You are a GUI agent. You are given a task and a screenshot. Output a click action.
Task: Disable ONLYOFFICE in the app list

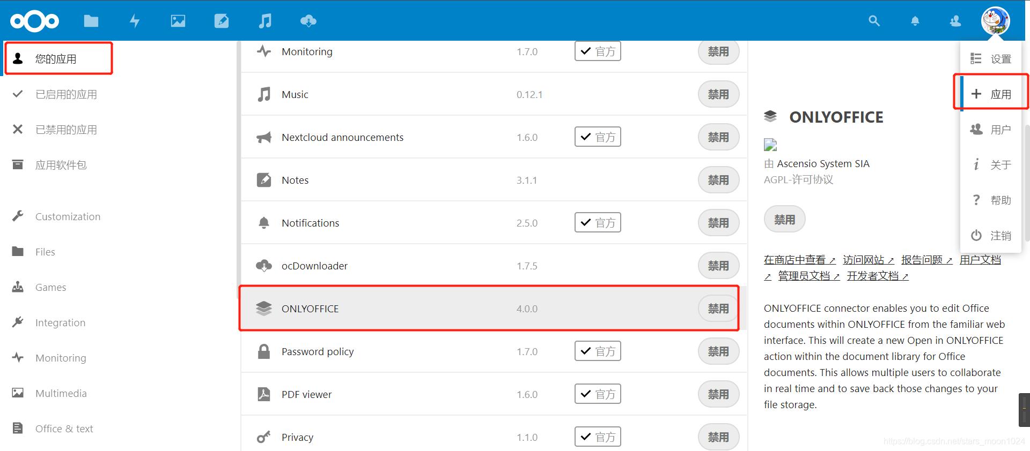(x=718, y=309)
